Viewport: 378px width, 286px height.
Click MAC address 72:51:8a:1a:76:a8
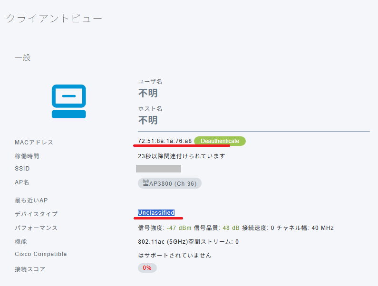point(165,141)
